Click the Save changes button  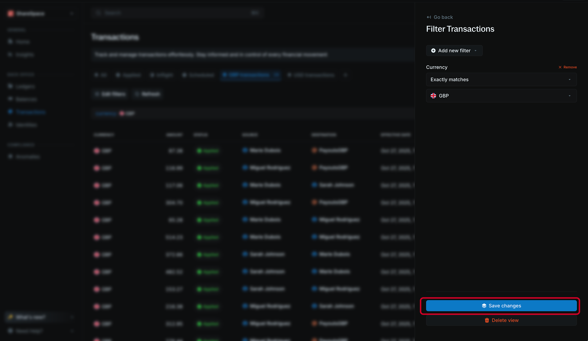(x=501, y=306)
